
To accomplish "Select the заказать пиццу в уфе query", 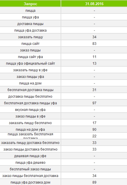I will pos(30,70).
